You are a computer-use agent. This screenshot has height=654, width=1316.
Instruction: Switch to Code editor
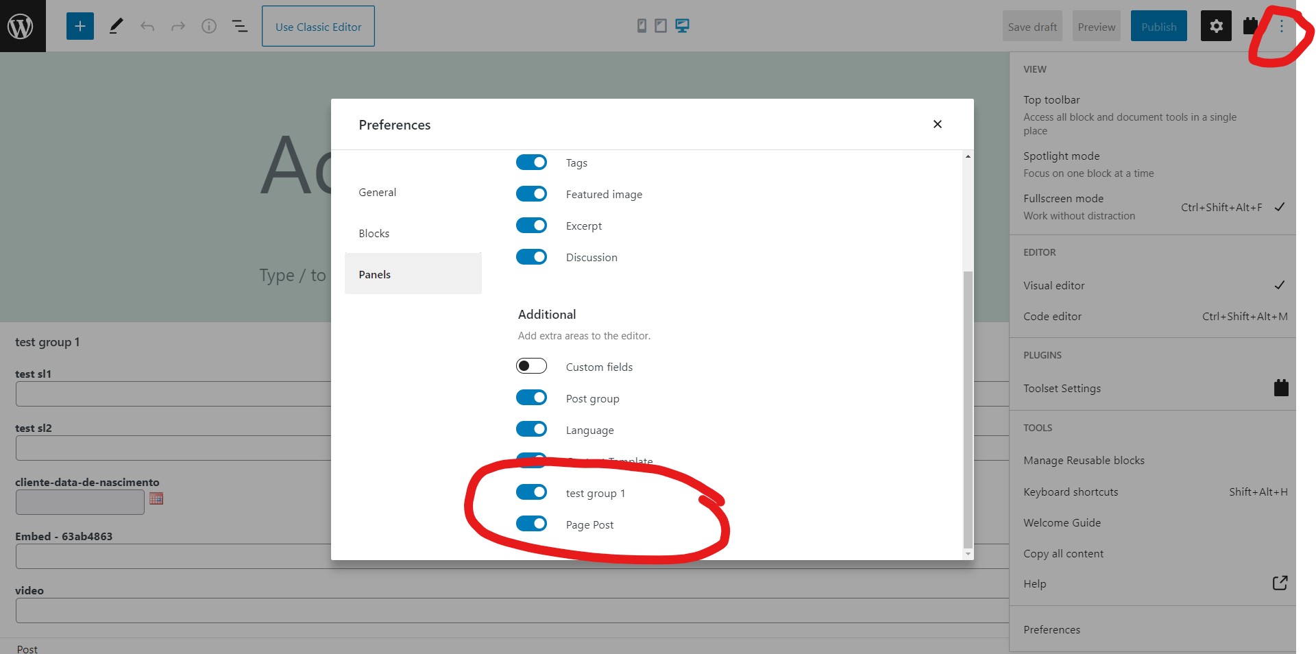pyautogui.click(x=1153, y=316)
